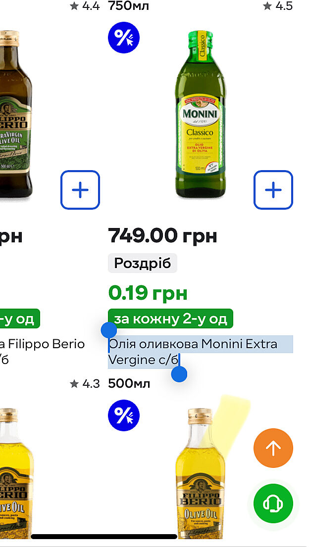Add Filippo Berio Extra Virgin oil to cart
Image resolution: width=309 pixels, height=547 pixels.
pos(80,190)
